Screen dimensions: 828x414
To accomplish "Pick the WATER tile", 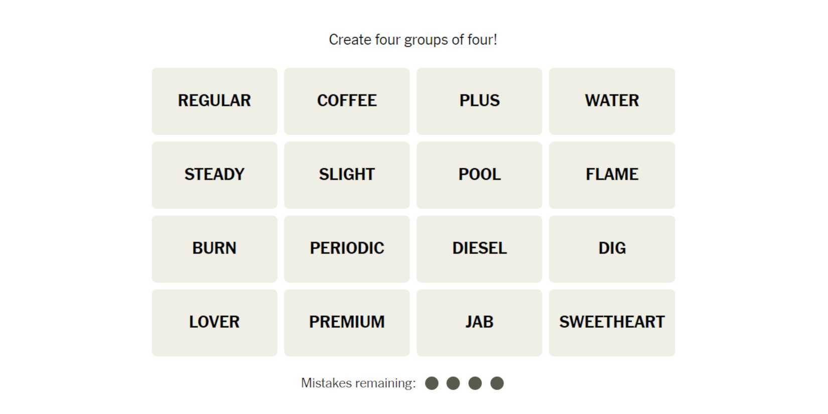I will pyautogui.click(x=612, y=101).
